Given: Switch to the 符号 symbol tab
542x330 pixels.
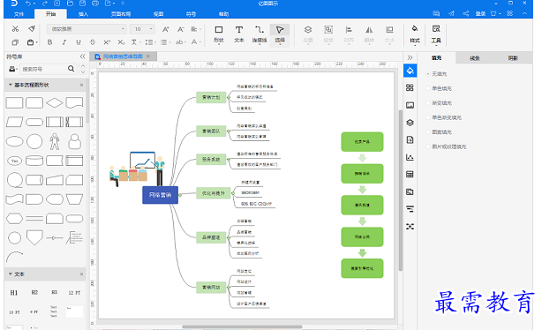Looking at the screenshot, I should click(191, 14).
